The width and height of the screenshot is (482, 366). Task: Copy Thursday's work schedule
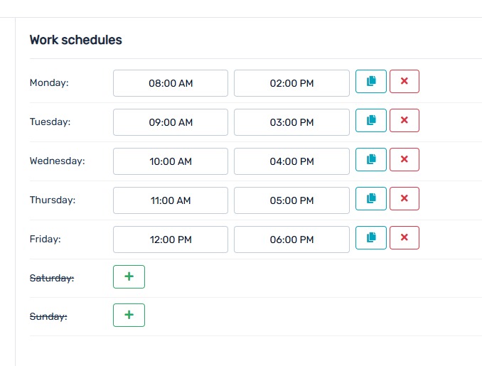(370, 199)
